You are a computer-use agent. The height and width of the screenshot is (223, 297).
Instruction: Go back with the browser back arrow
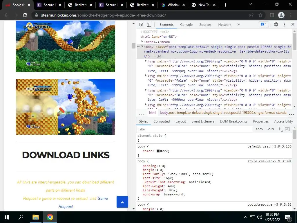[6, 15]
